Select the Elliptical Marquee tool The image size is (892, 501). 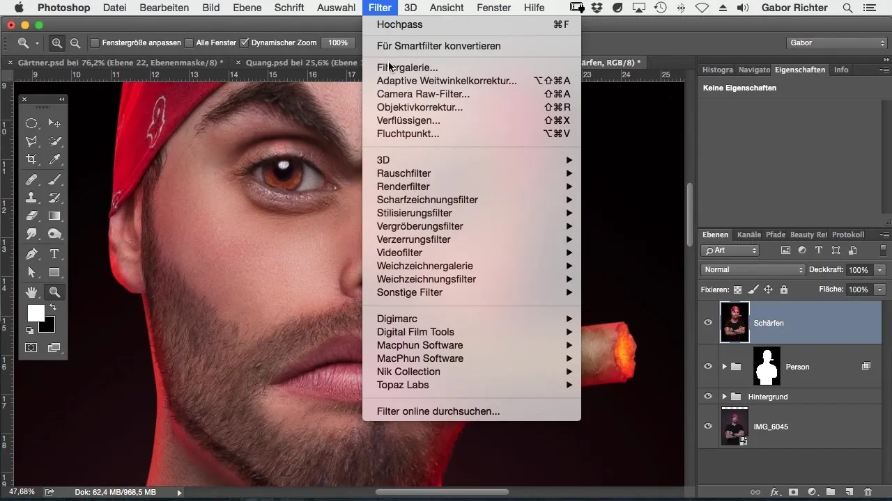point(31,123)
